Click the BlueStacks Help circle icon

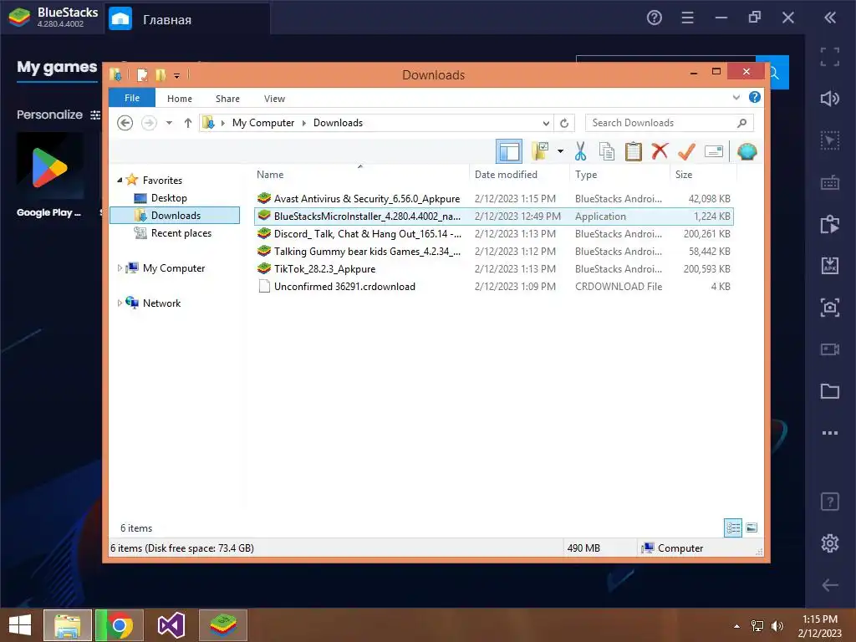click(x=654, y=18)
